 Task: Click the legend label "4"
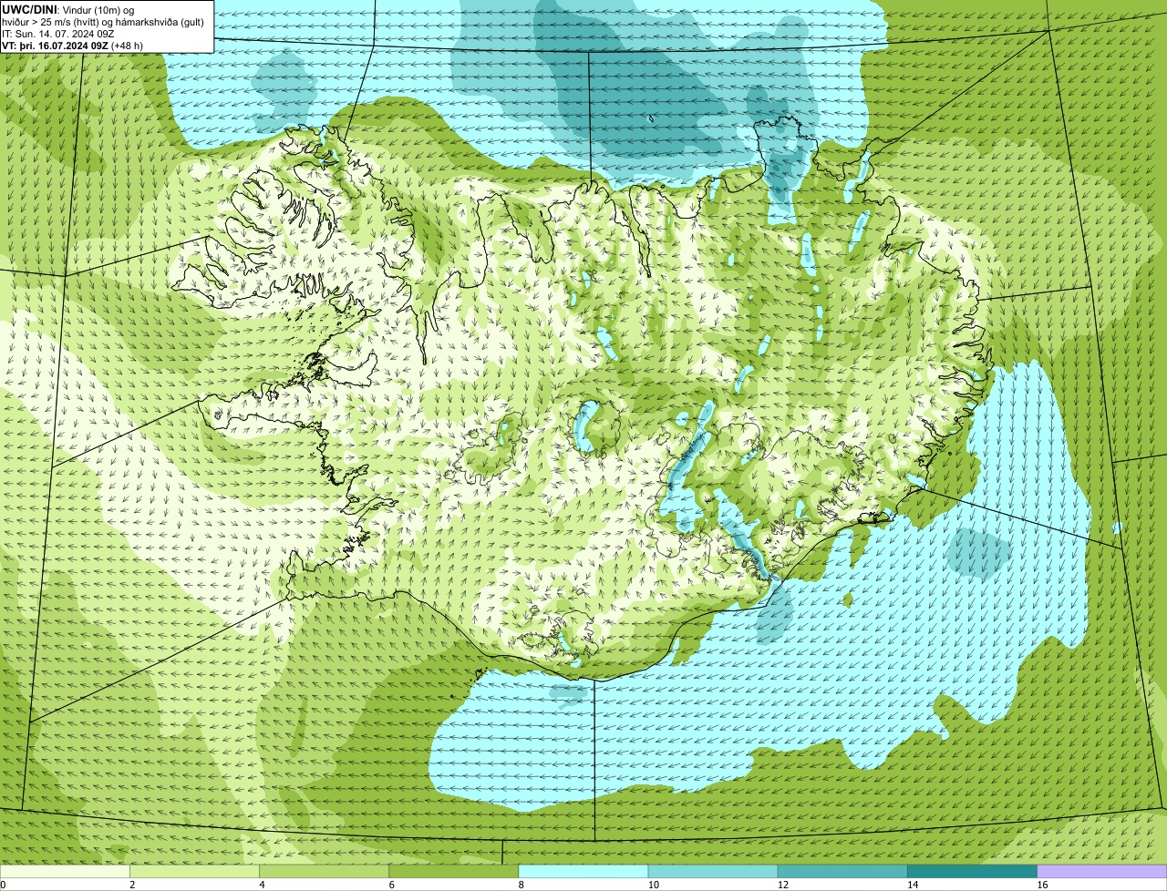point(262,885)
